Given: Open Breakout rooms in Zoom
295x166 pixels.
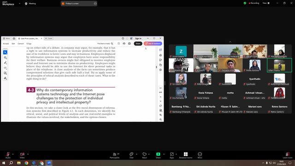Looking at the screenshot, I should pyautogui.click(x=186, y=155).
